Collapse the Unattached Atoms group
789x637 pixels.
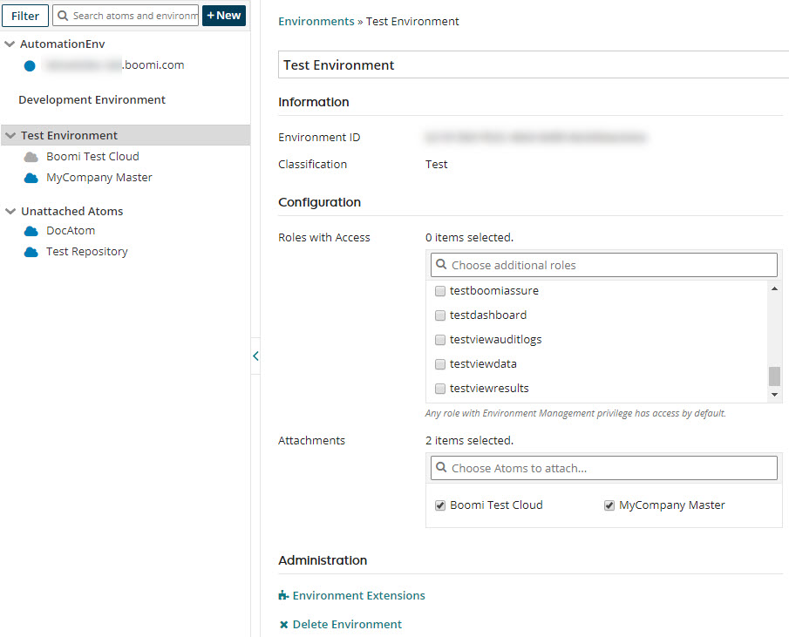[x=10, y=211]
